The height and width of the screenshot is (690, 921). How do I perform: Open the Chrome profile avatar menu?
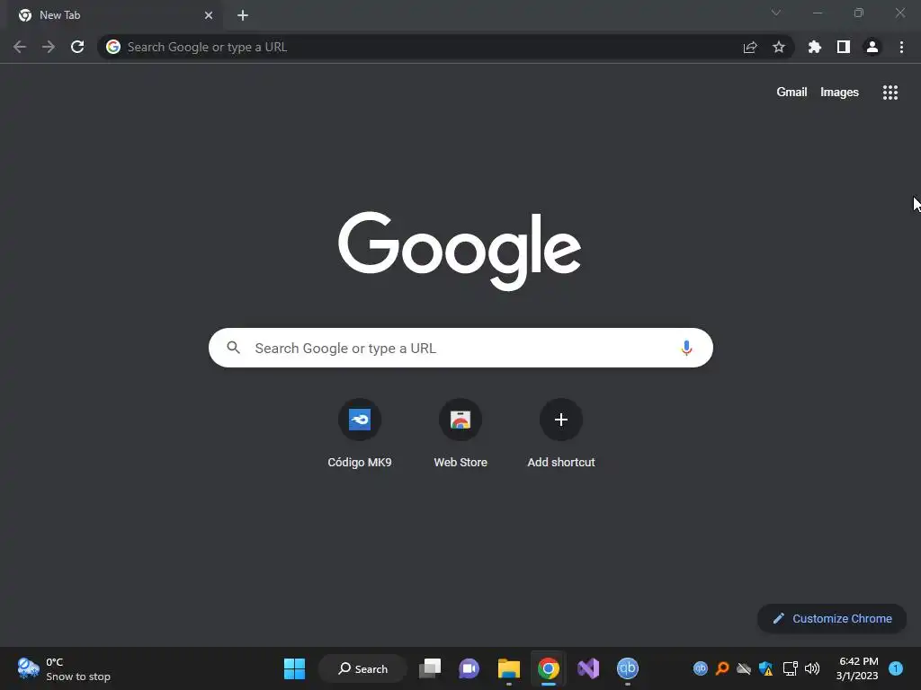pos(872,47)
